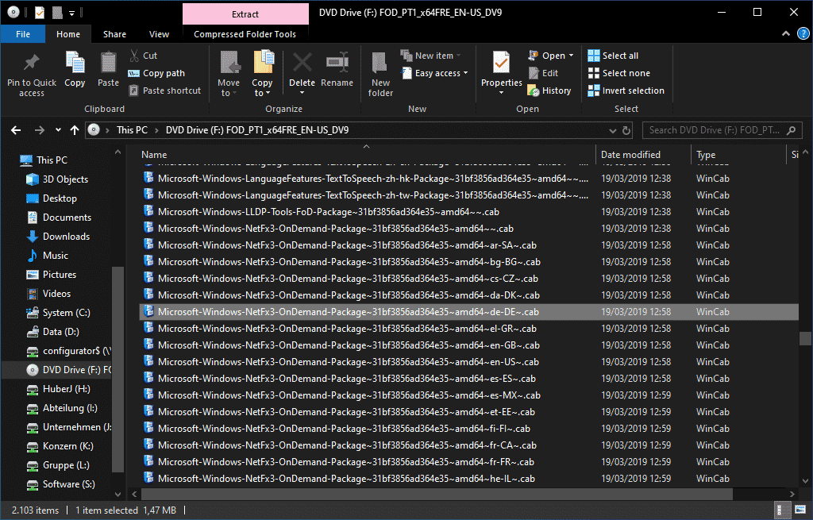Click the Quick Access Toolbar properties checkmark icon

[x=40, y=13]
